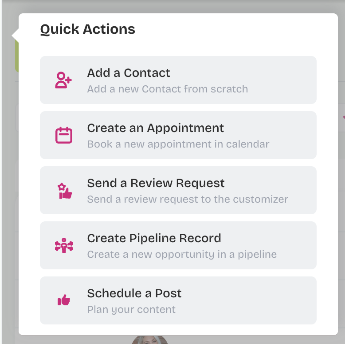Click the profile photo below the popup
The height and width of the screenshot is (344, 345).
click(150, 340)
